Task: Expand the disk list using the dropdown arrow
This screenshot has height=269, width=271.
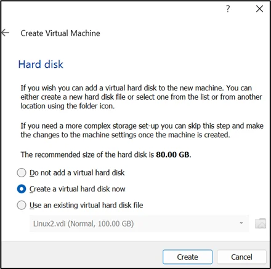Action: pyautogui.click(x=241, y=223)
